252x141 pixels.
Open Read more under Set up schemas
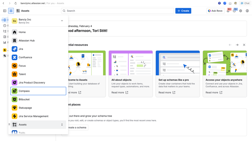[167, 93]
